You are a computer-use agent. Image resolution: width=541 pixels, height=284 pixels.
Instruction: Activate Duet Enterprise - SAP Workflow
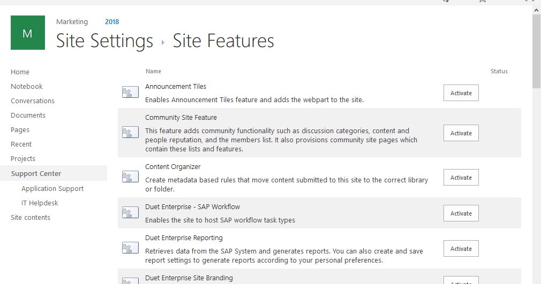461,213
